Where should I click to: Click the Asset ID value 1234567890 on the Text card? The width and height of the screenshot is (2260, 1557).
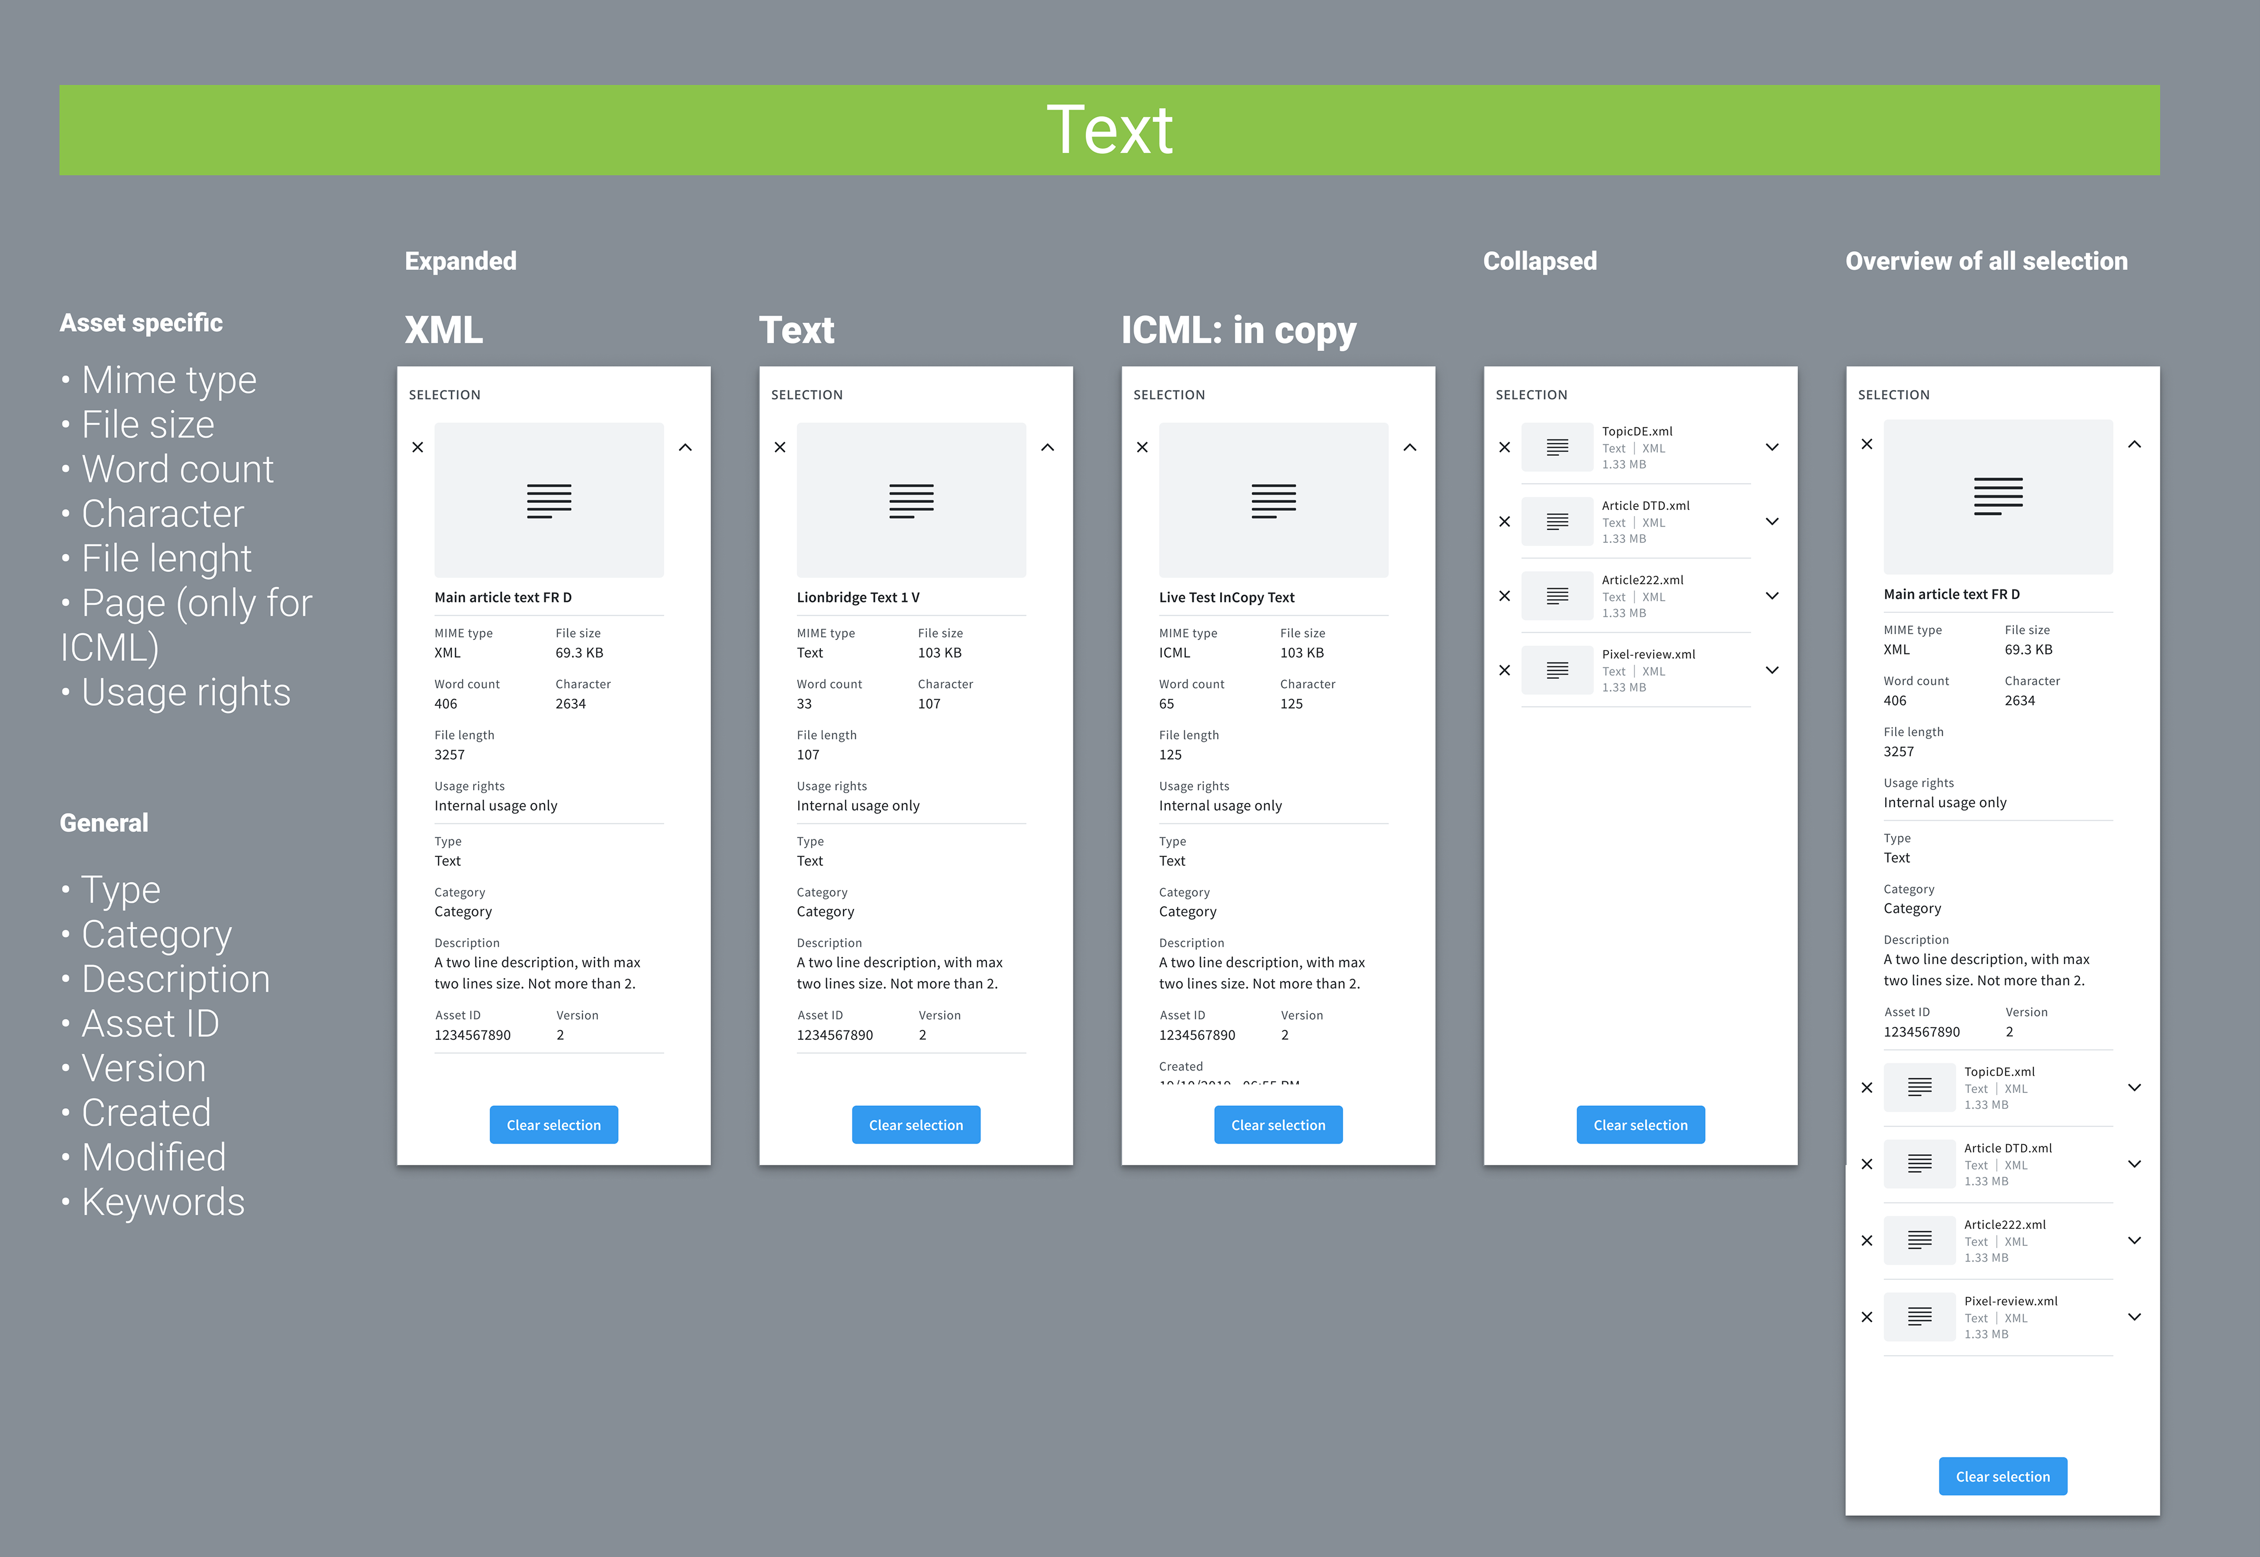click(835, 1035)
